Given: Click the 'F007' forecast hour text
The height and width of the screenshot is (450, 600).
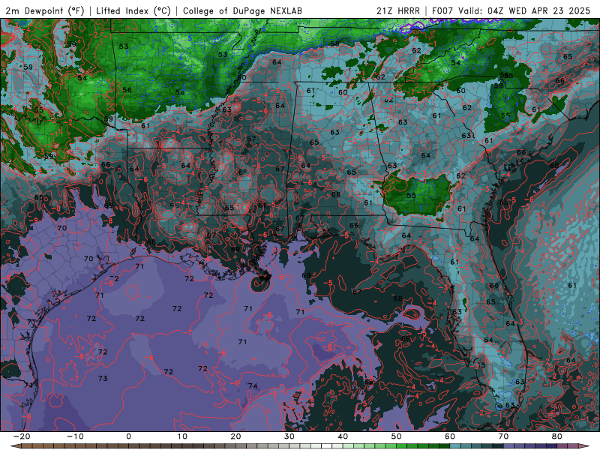Looking at the screenshot, I should [x=442, y=10].
